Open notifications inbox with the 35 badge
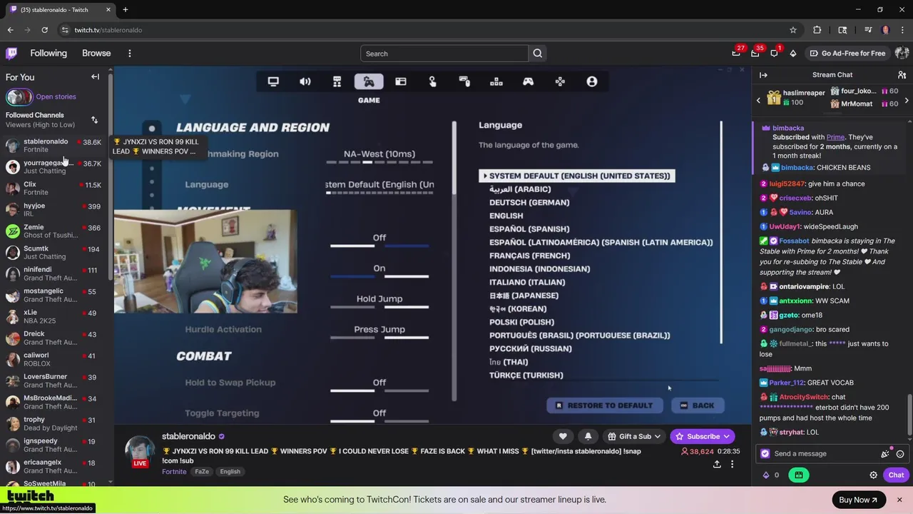Viewport: 913px width, 514px height. point(755,54)
